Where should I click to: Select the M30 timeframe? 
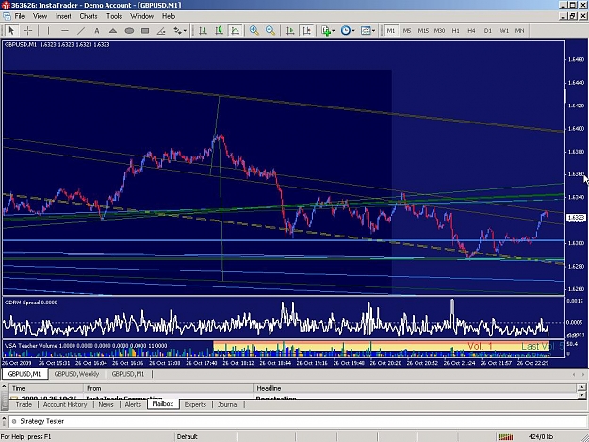pos(439,31)
